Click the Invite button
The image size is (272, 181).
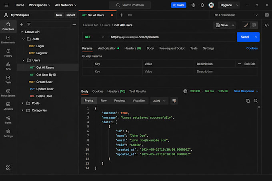point(179,5)
